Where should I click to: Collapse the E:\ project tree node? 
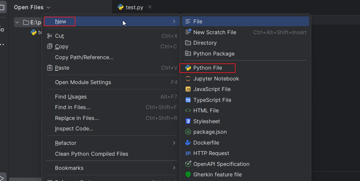click(x=17, y=23)
